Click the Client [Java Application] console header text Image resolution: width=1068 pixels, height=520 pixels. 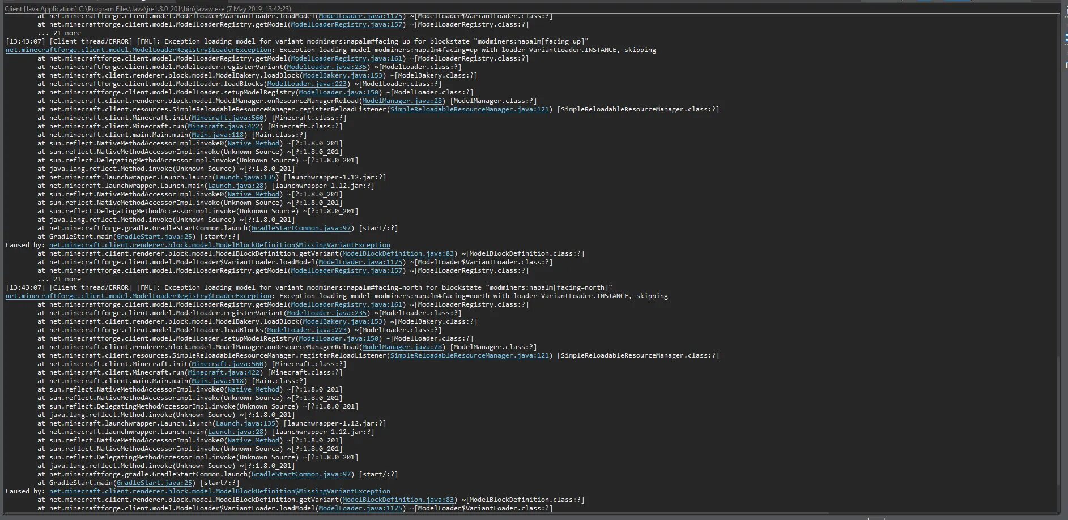147,9
